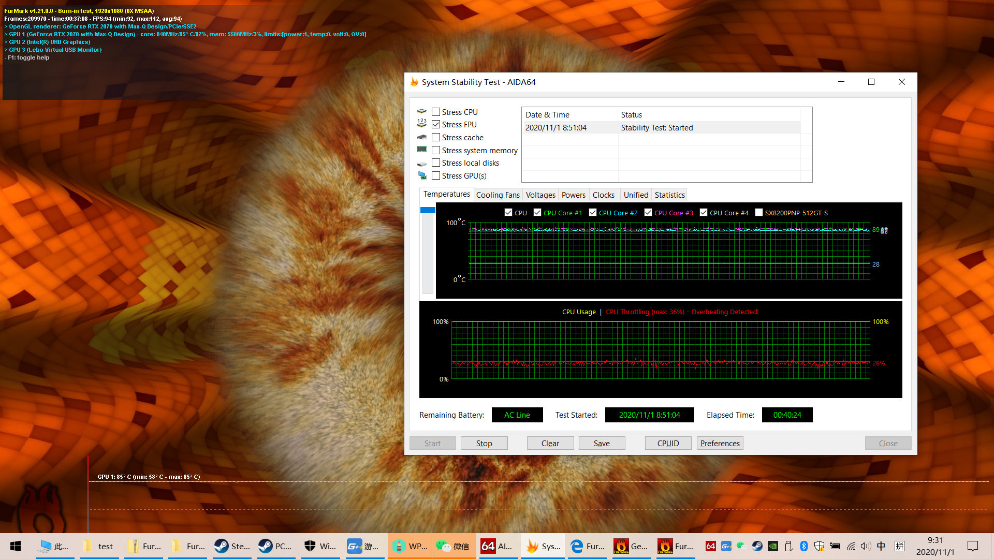Image resolution: width=994 pixels, height=559 pixels.
Task: Toggle CPU Core #2 graph checkbox
Action: pos(593,212)
